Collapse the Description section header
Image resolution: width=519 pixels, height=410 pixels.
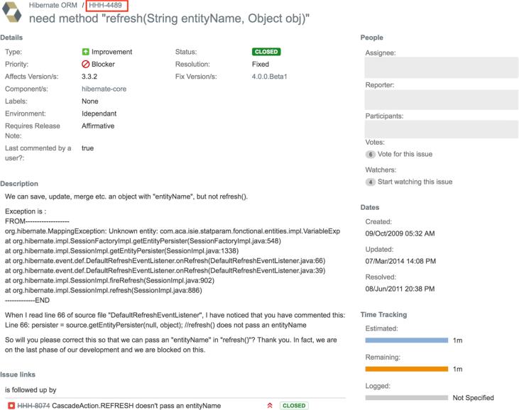[19, 184]
